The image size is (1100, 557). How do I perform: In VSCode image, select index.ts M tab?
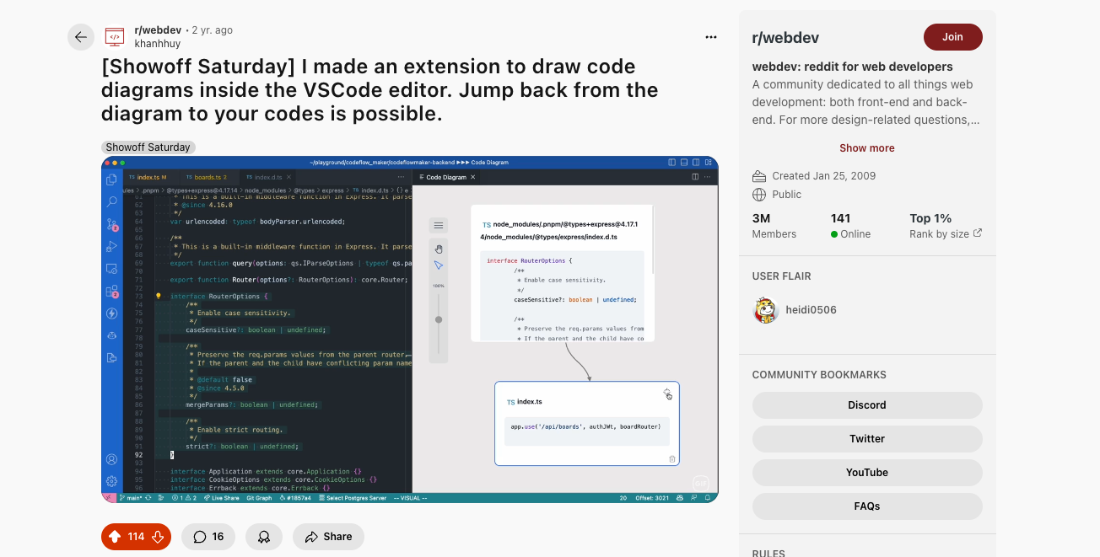(148, 178)
